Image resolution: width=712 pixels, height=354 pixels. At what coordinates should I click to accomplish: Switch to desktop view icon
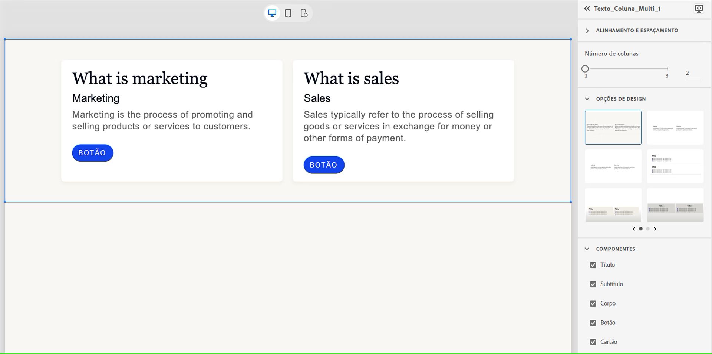point(272,13)
